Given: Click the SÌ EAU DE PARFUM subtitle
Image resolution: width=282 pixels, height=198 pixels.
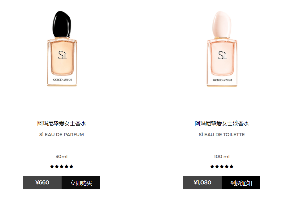Looking at the screenshot, I should click(62, 134).
